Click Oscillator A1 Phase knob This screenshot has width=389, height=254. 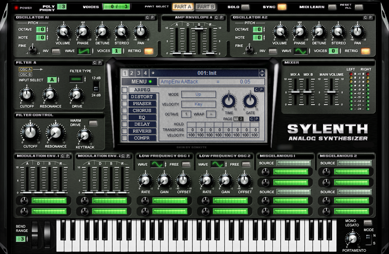point(83,32)
